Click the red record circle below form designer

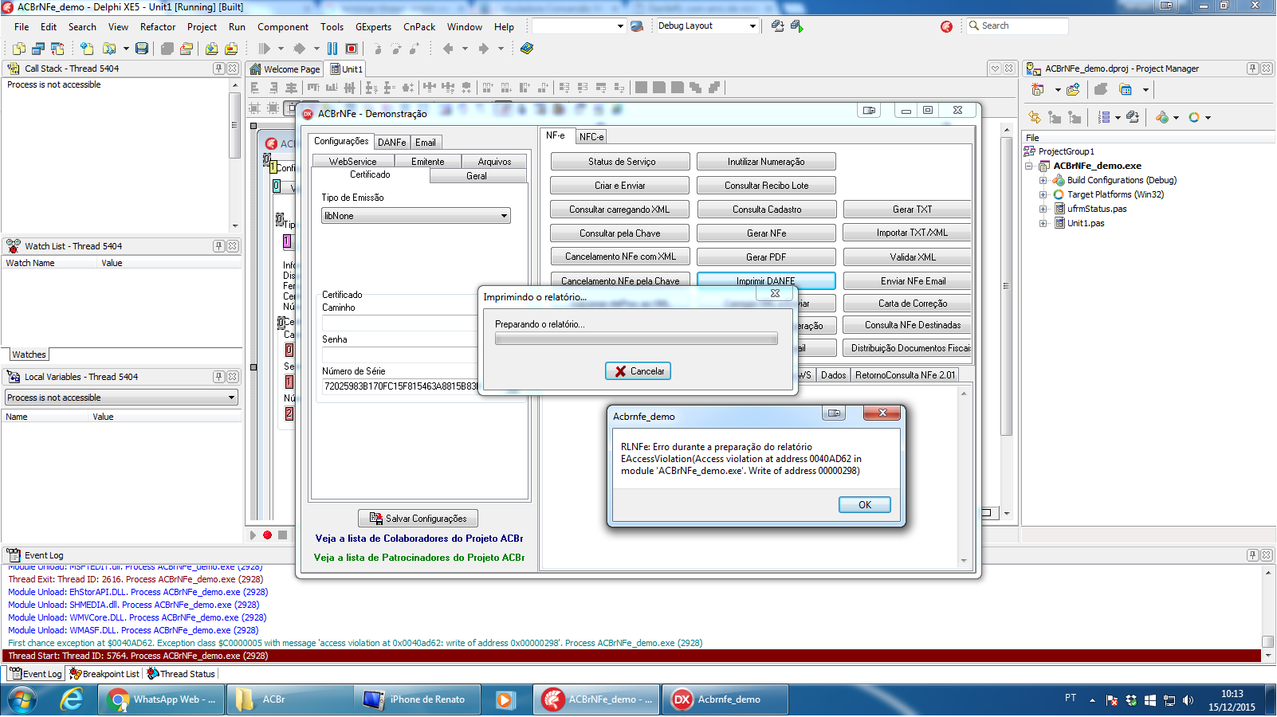pos(268,535)
